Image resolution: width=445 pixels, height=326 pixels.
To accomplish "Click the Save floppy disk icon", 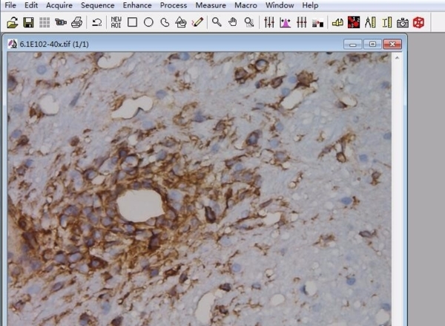I will tap(28, 22).
